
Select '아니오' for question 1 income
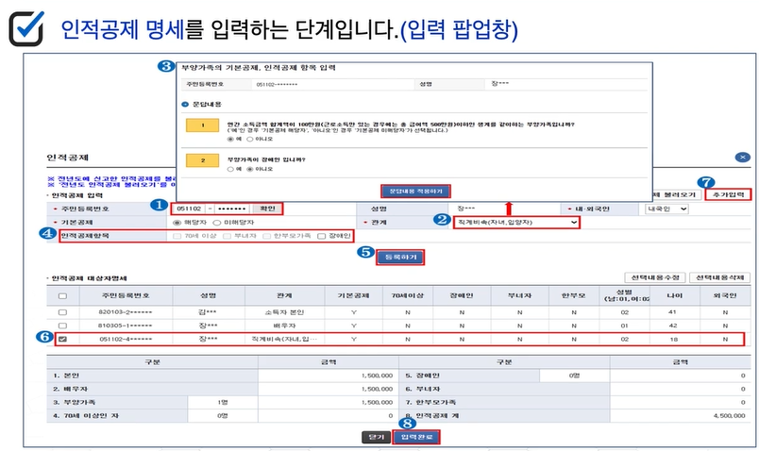coord(250,139)
